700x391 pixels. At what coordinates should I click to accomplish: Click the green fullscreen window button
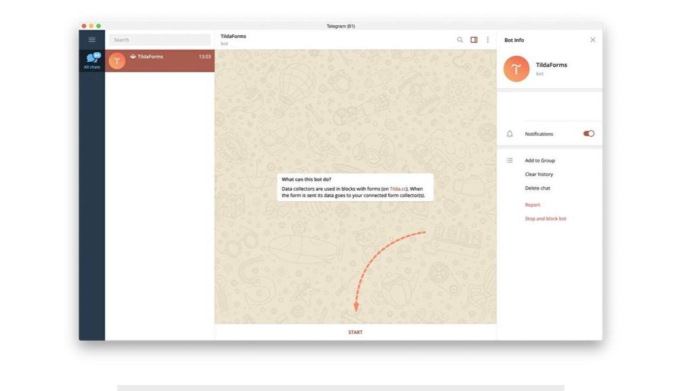(x=99, y=26)
